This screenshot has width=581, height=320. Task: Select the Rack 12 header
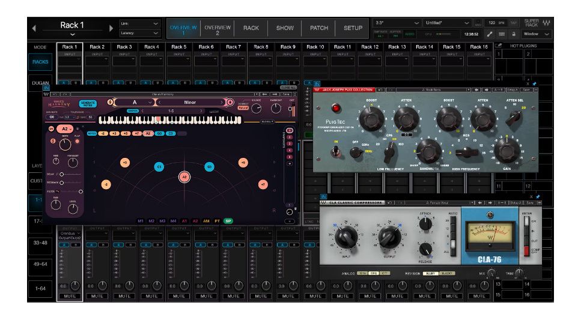pos(370,47)
